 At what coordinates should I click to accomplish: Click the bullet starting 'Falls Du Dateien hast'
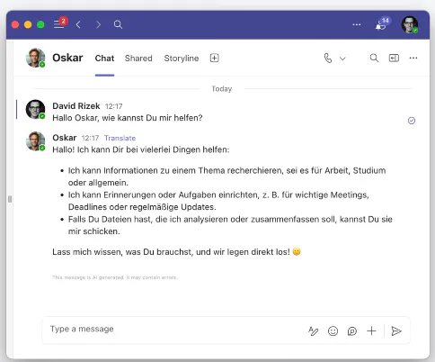[230, 225]
